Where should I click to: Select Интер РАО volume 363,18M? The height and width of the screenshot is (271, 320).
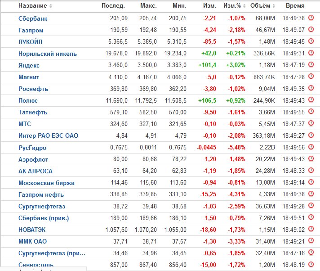click(x=264, y=135)
